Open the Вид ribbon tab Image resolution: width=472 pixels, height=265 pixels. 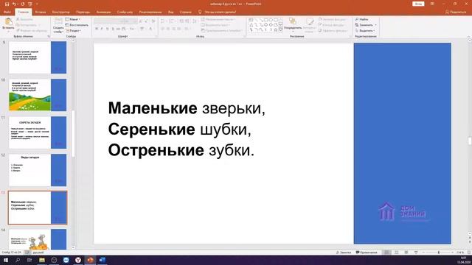coord(170,12)
